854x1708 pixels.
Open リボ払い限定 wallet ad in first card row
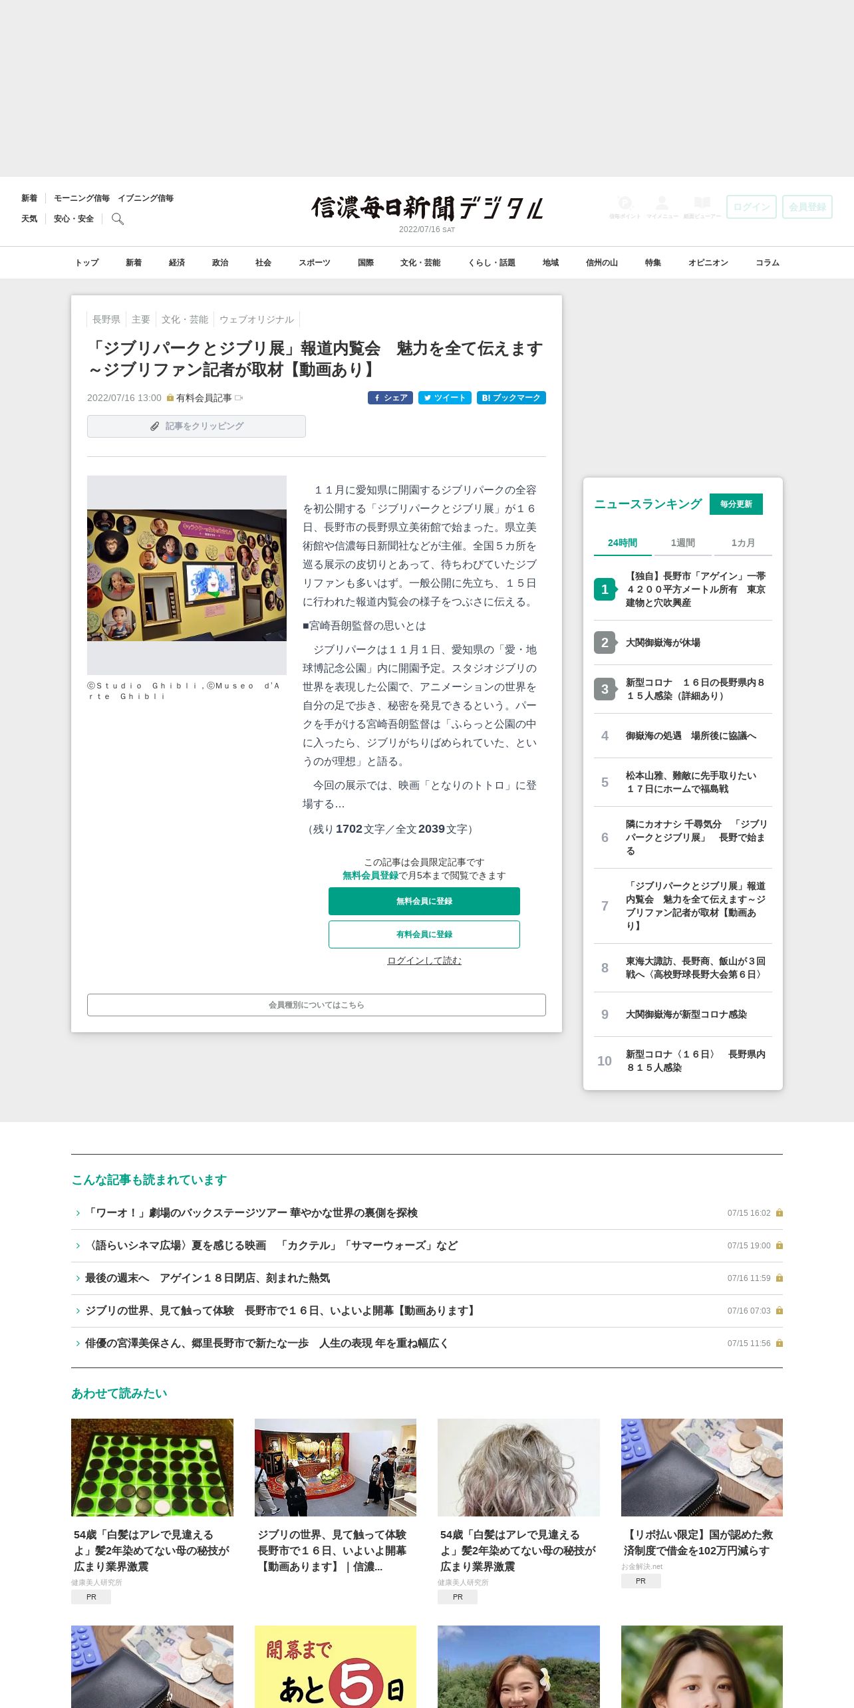pyautogui.click(x=702, y=1468)
